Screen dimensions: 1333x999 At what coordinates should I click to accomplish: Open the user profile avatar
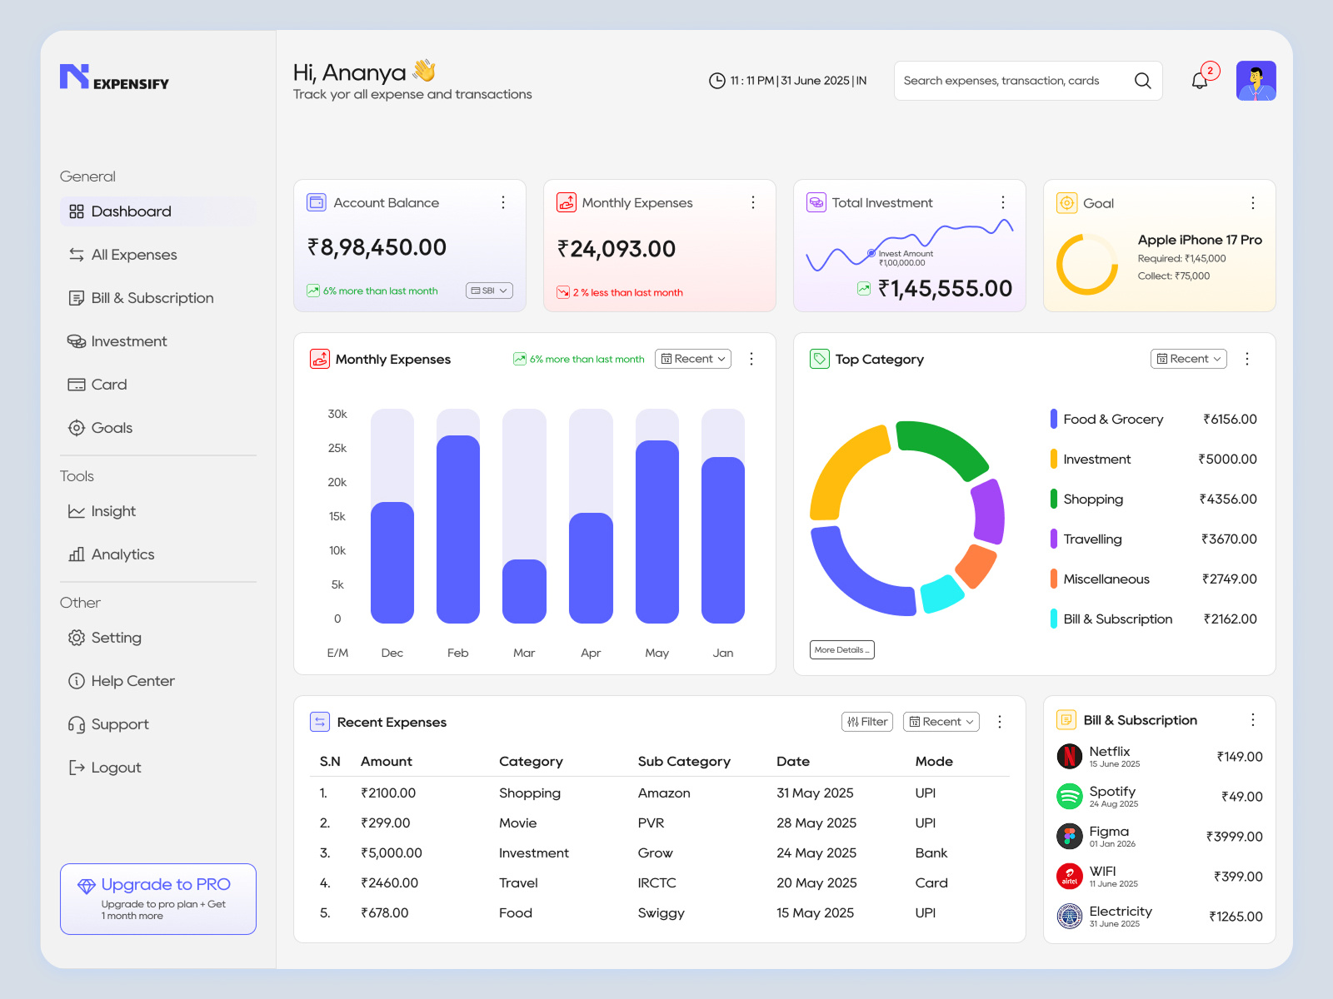pos(1256,81)
